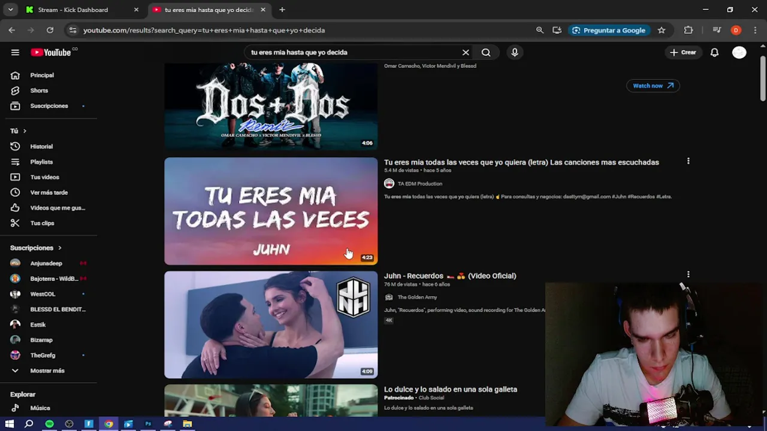Viewport: 767px width, 431px height.
Task: Reload the page
Action: pyautogui.click(x=50, y=30)
